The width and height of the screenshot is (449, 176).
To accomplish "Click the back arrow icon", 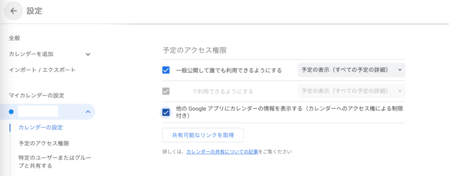I will [x=14, y=11].
